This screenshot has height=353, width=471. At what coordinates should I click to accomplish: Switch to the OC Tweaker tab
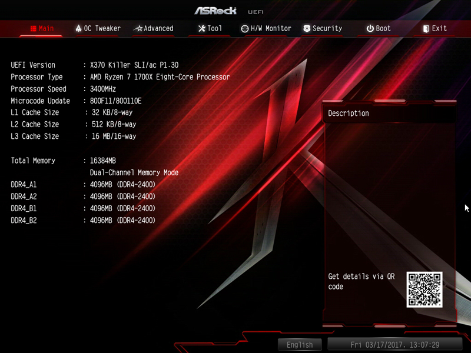point(98,28)
